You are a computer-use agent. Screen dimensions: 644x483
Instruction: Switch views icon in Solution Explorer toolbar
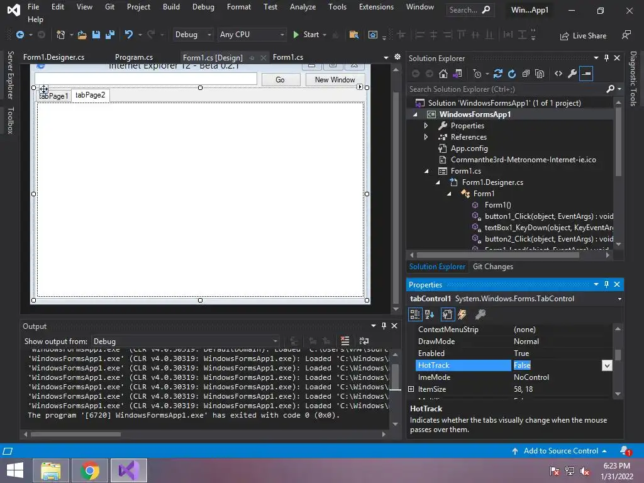[458, 74]
